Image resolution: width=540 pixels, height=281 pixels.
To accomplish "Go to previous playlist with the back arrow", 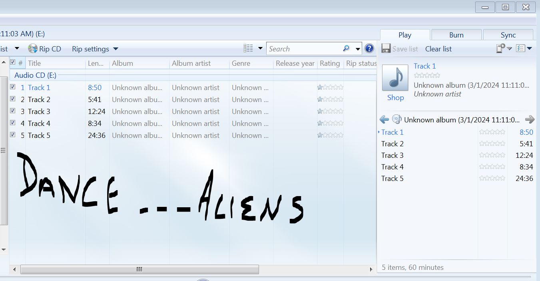I will click(384, 119).
